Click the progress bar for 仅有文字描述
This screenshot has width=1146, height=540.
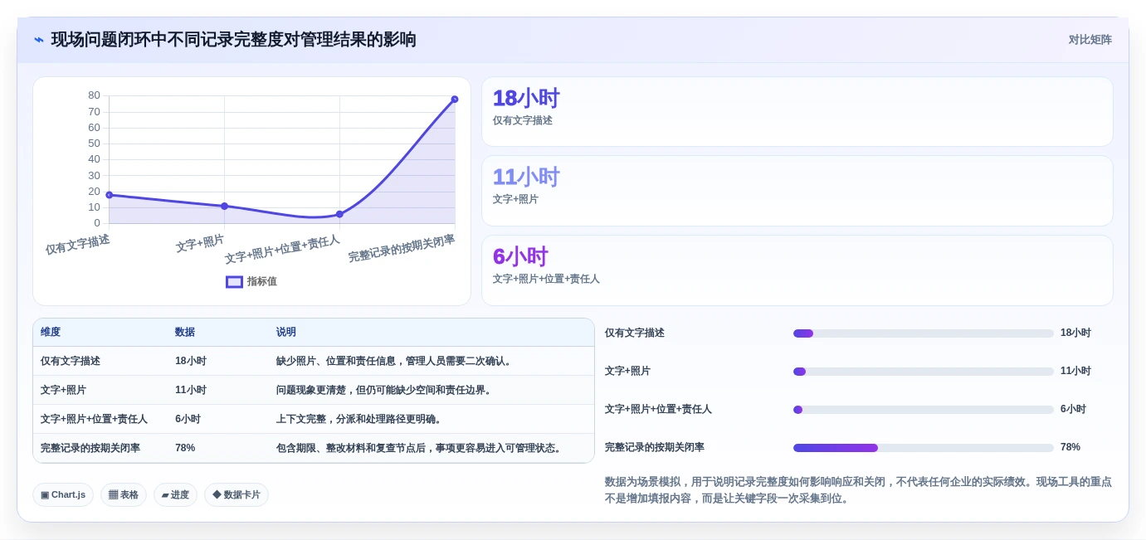pos(924,333)
